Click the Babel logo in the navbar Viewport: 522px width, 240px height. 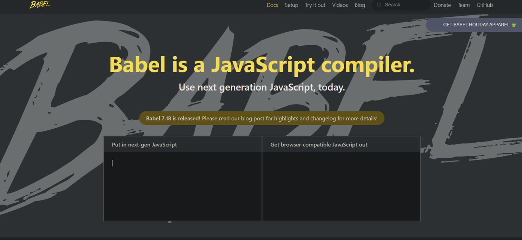[x=40, y=4]
